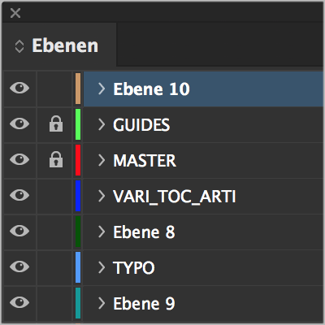Toggle visibility of the GUIDES layer

[x=19, y=124]
